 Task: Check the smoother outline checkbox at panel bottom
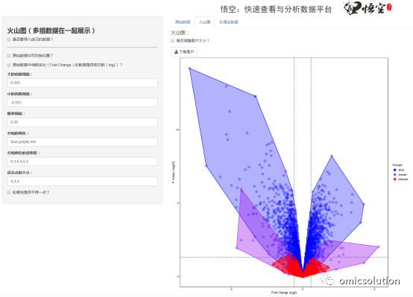pyautogui.click(x=9, y=192)
